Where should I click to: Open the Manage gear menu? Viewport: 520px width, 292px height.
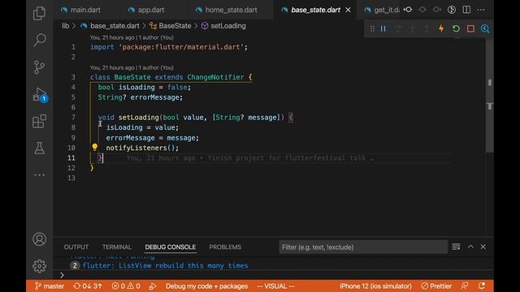39,266
